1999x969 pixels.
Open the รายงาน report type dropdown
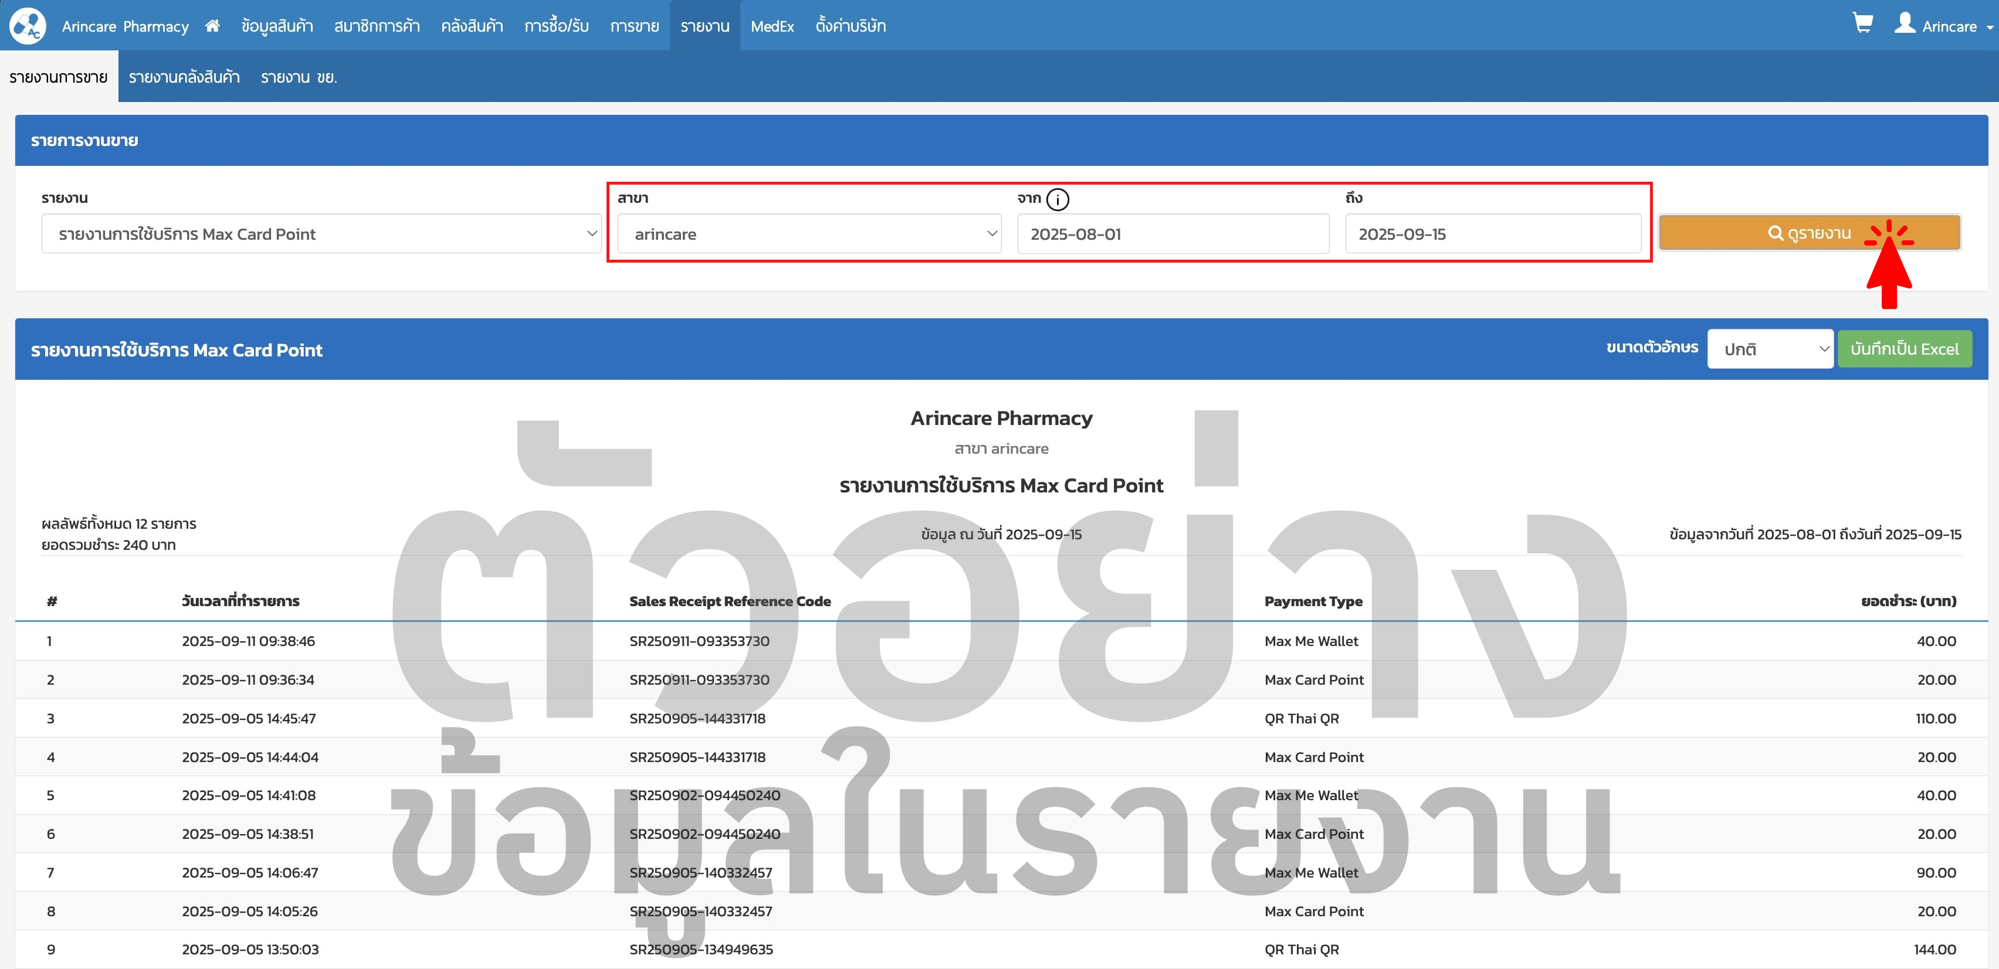click(321, 233)
